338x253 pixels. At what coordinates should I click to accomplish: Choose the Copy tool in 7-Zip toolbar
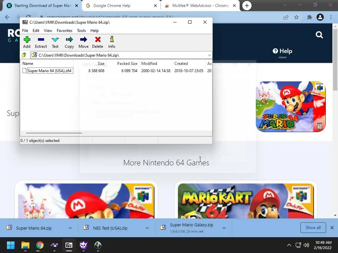[69, 42]
